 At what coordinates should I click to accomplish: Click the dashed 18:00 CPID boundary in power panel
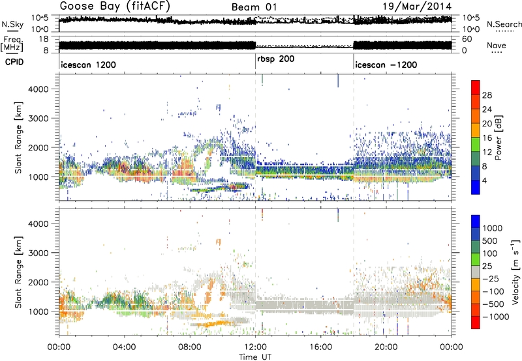[x=354, y=137]
